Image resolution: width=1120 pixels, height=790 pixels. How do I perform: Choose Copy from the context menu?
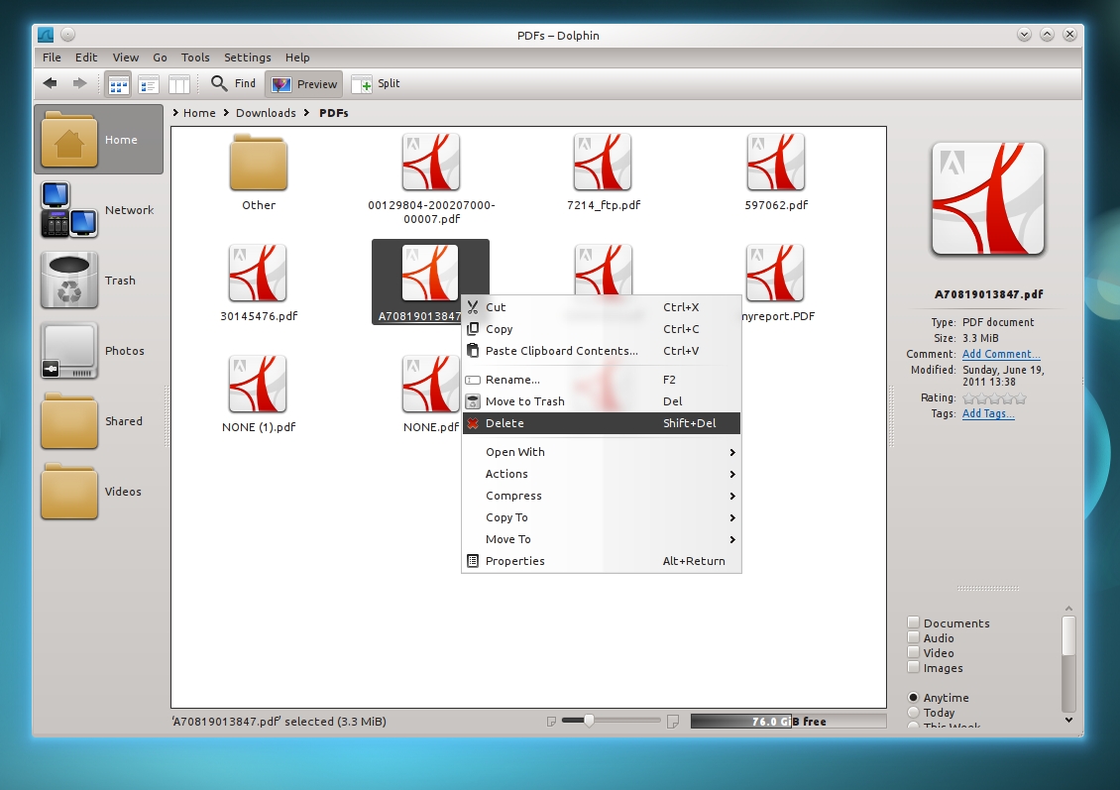[x=602, y=329]
